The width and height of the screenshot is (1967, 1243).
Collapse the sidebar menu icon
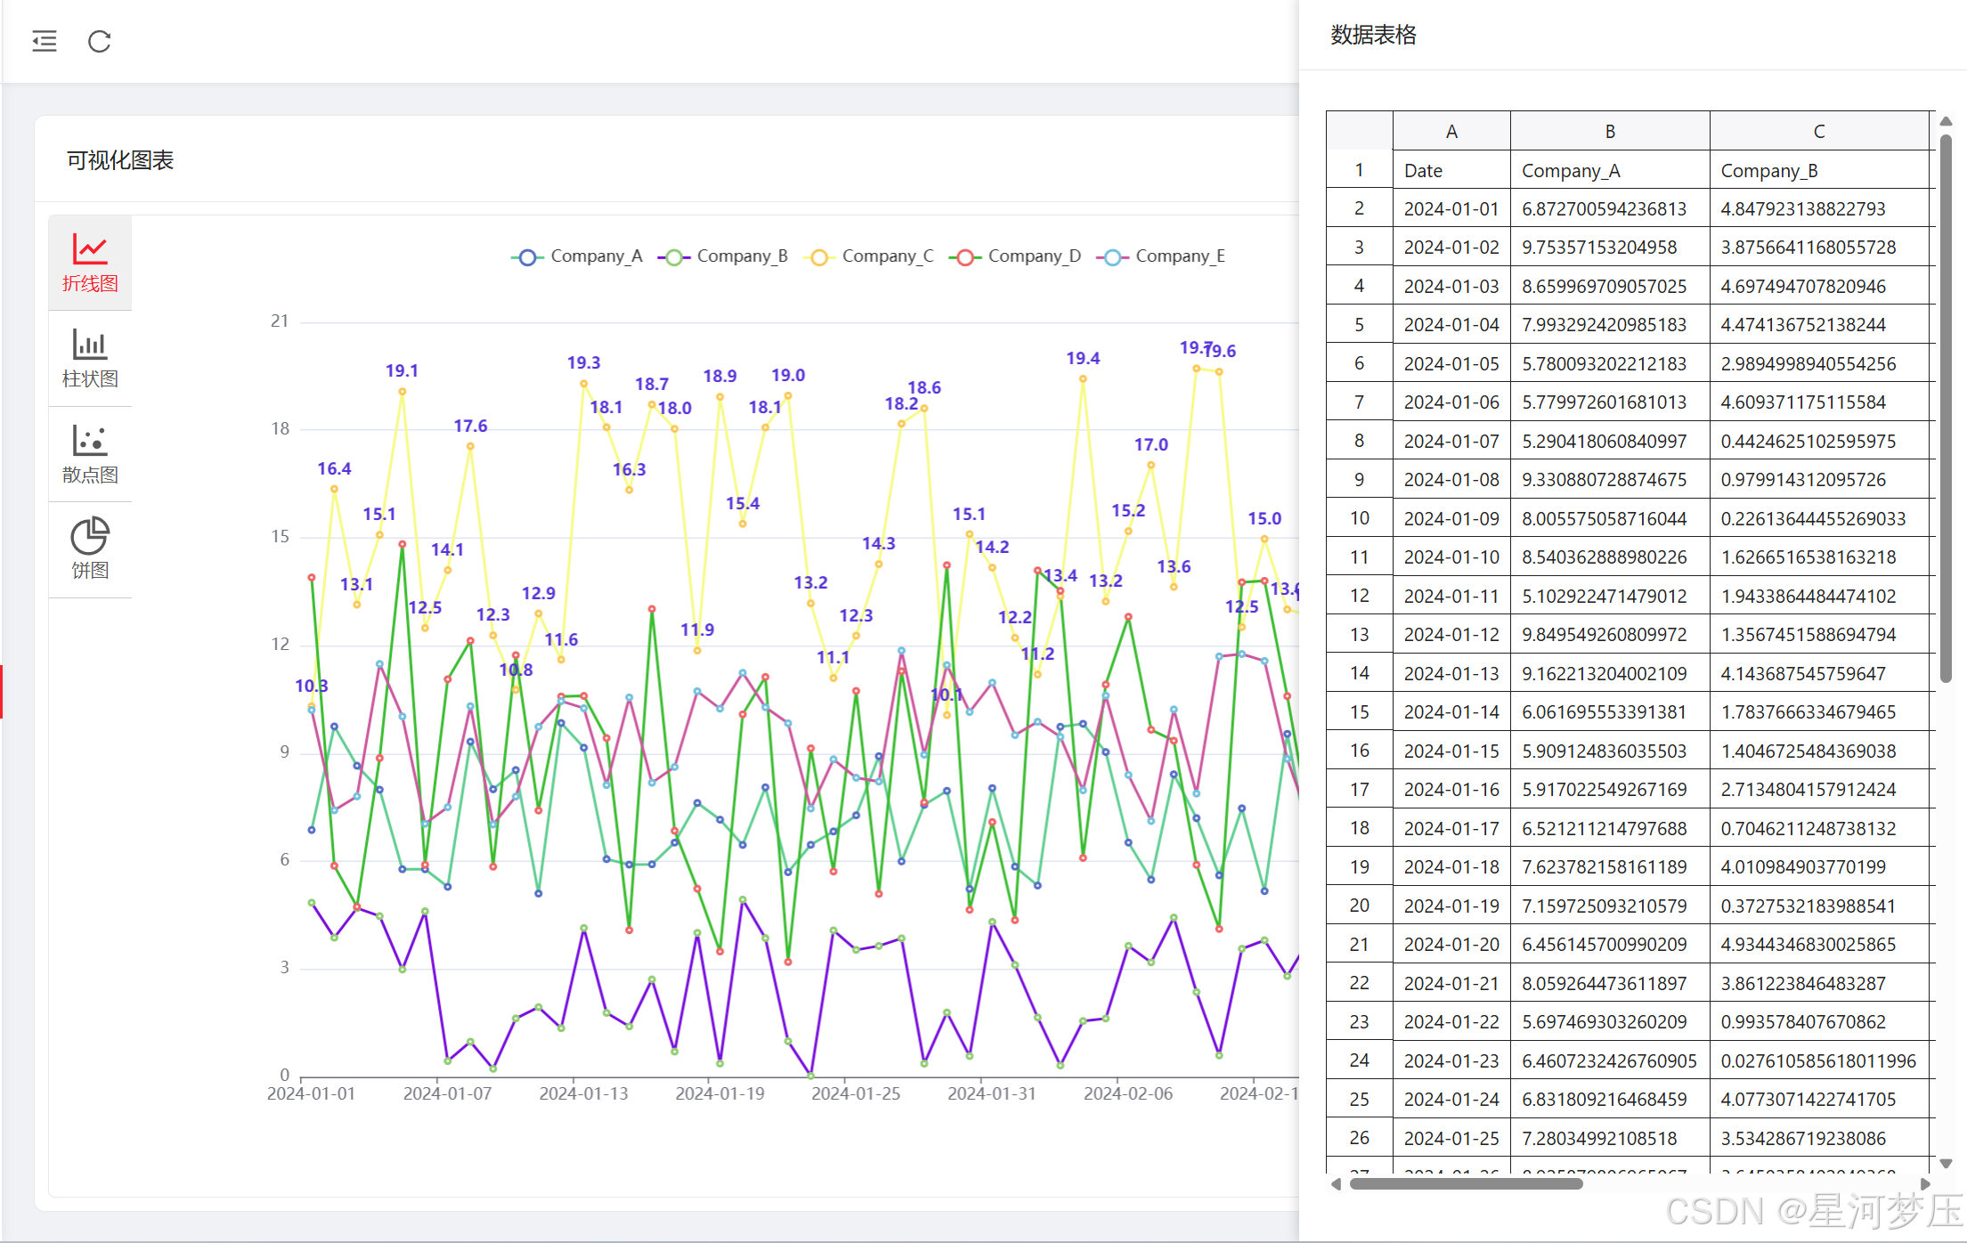click(45, 41)
